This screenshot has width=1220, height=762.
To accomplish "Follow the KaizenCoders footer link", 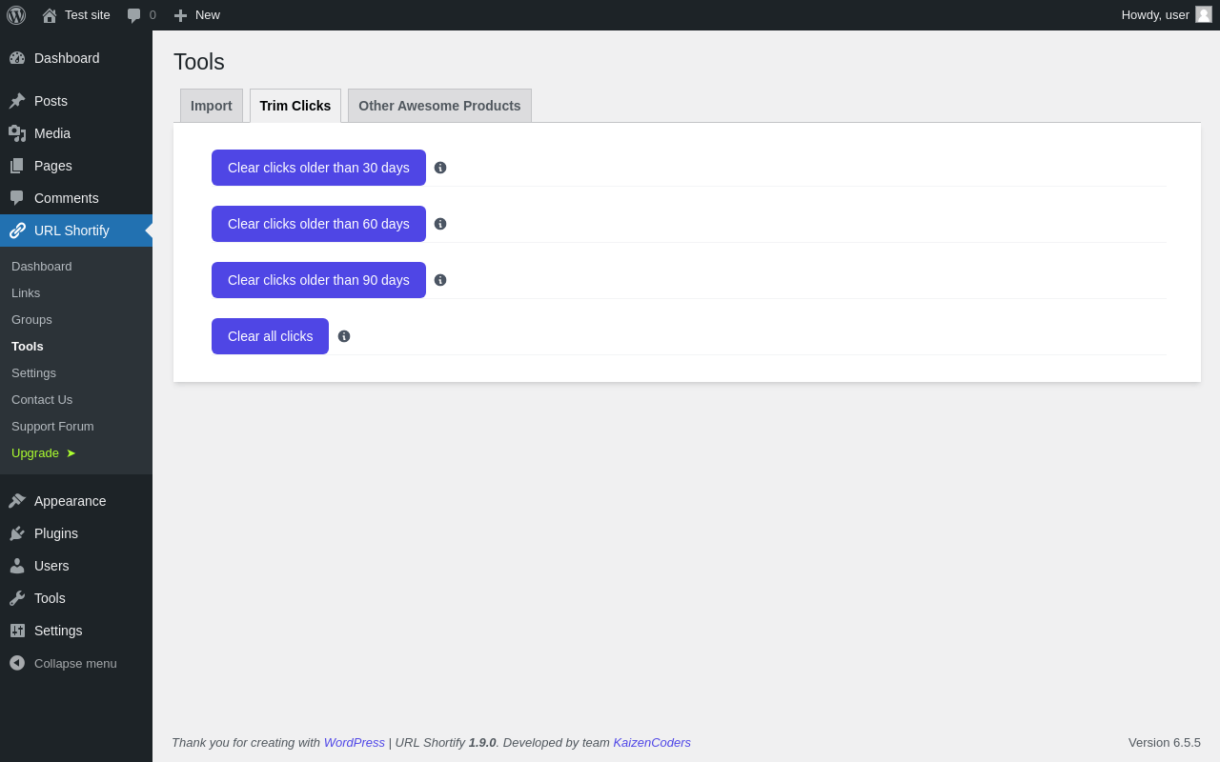I will coord(652,743).
